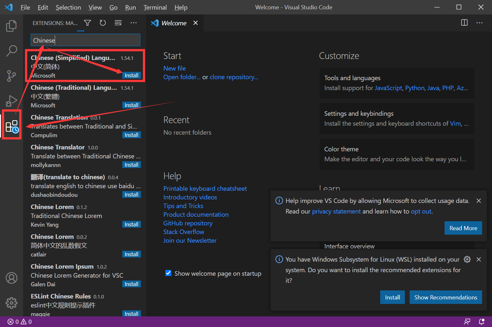Image resolution: width=492 pixels, height=327 pixels.
Task: Open the Search view in activity bar
Action: pyautogui.click(x=12, y=51)
